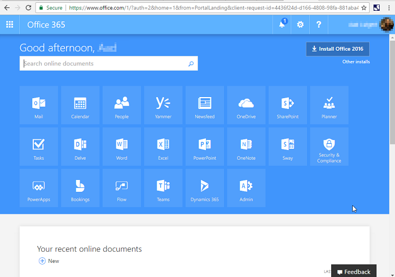The width and height of the screenshot is (395, 277).
Task: Open the Chrome three-dot menu
Action: click(389, 8)
